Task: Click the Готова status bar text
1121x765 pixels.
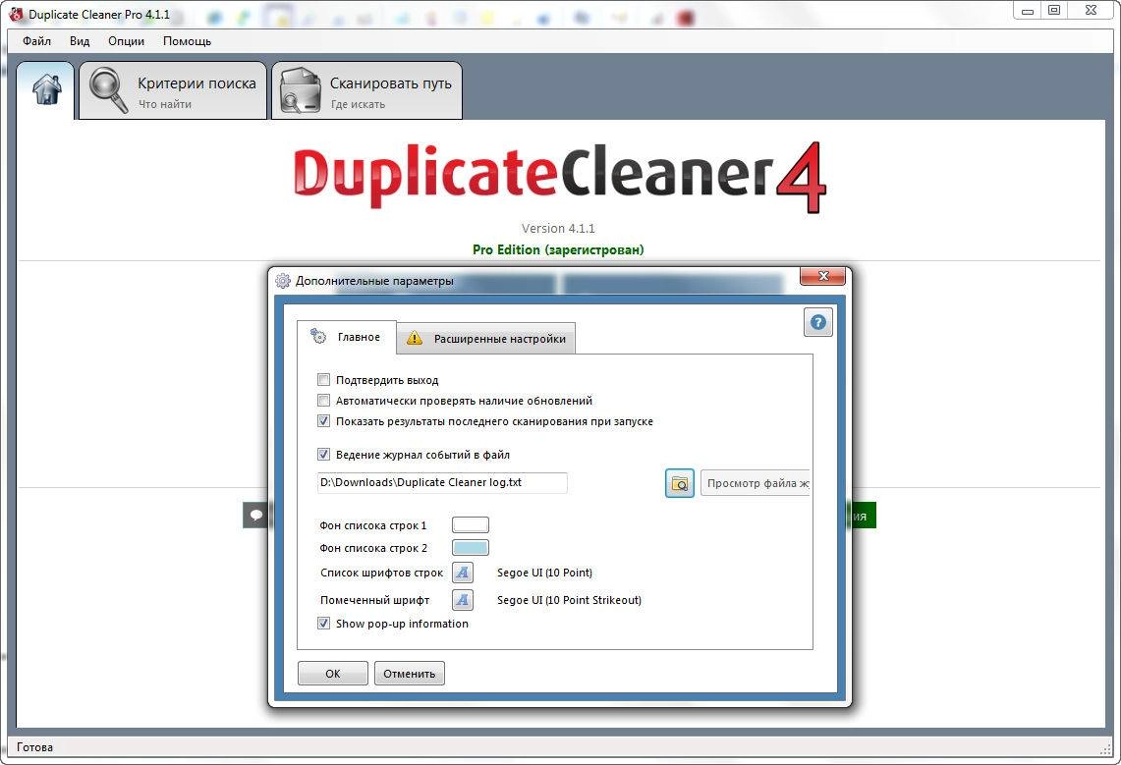Action: pyautogui.click(x=35, y=747)
